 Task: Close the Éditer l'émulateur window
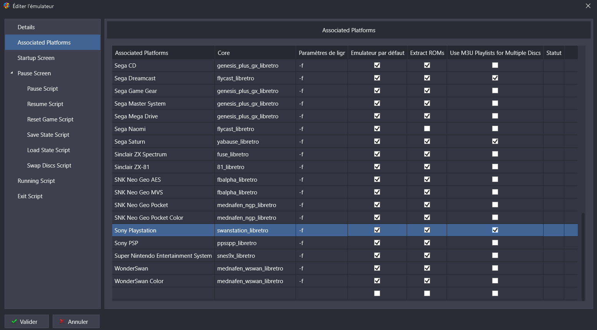coord(588,6)
